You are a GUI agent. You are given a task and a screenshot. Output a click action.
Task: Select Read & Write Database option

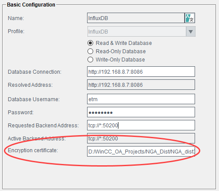click(x=90, y=43)
